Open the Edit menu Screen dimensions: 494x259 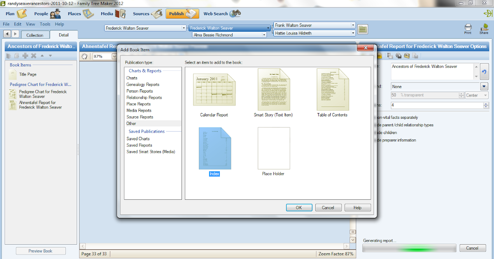(x=18, y=24)
